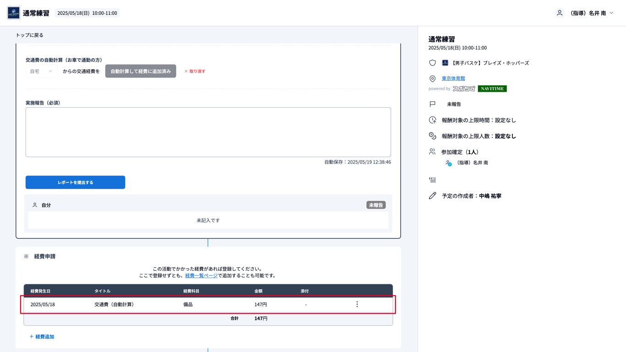The height and width of the screenshot is (352, 626).
Task: Open the 自宅 departure dropdown
Action: point(41,71)
